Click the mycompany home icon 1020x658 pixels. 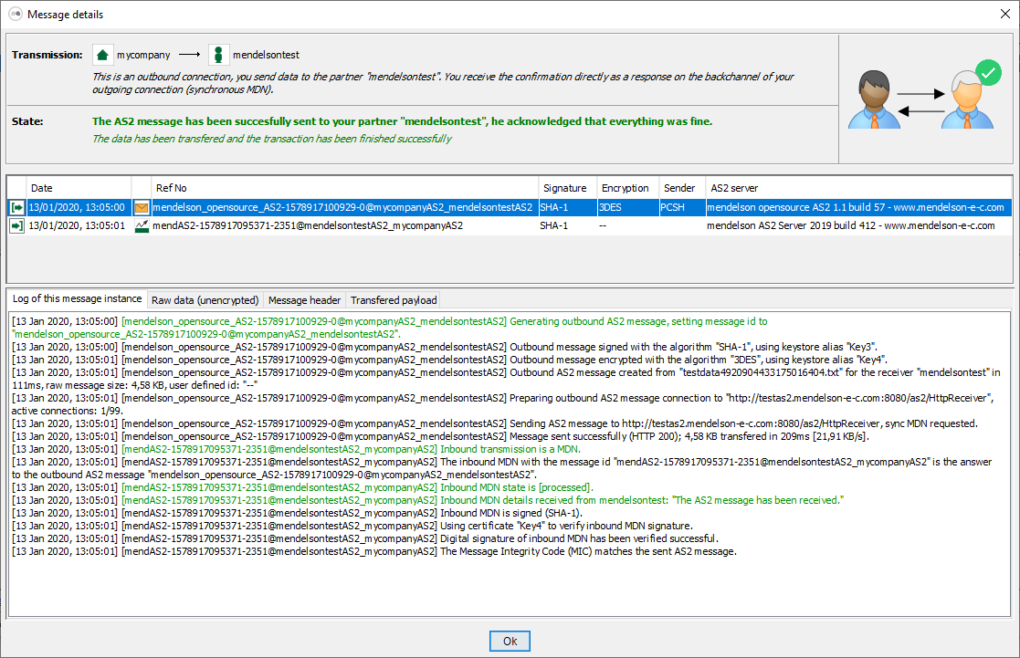[x=103, y=56]
